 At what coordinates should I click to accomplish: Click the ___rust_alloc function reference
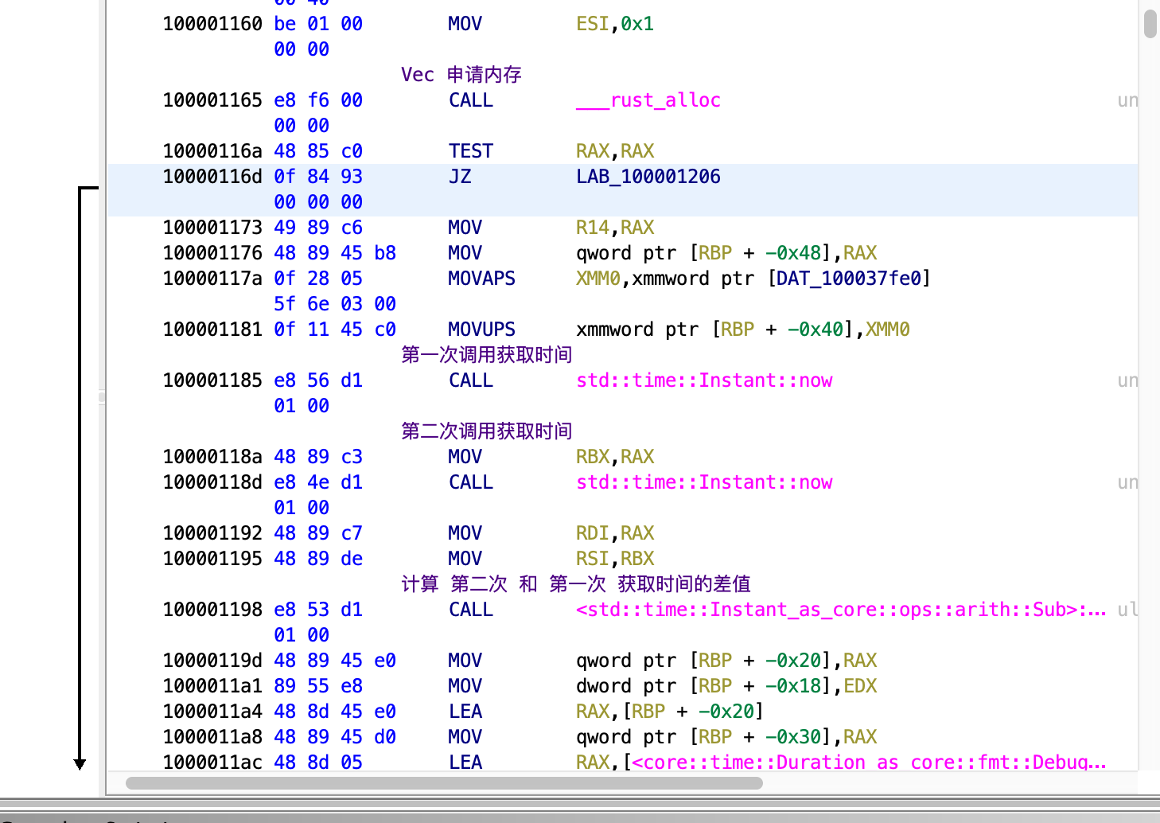[x=648, y=100]
